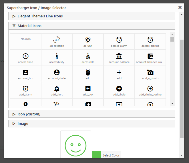189x163 pixels.
Task: Pick the access_alarm icon
Action: (119, 41)
